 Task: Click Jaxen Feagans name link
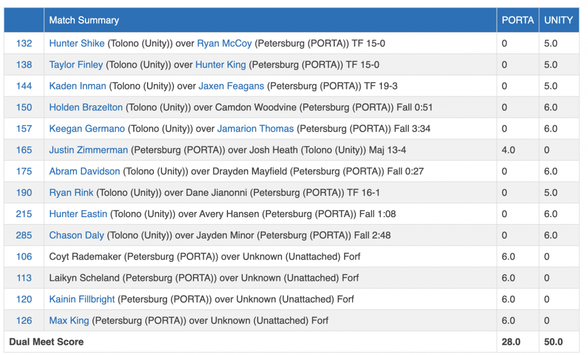point(231,86)
